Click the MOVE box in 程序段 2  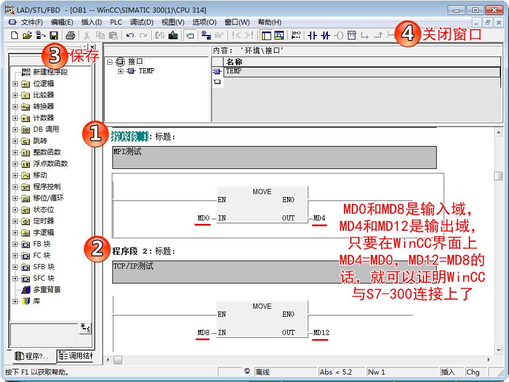click(x=263, y=320)
